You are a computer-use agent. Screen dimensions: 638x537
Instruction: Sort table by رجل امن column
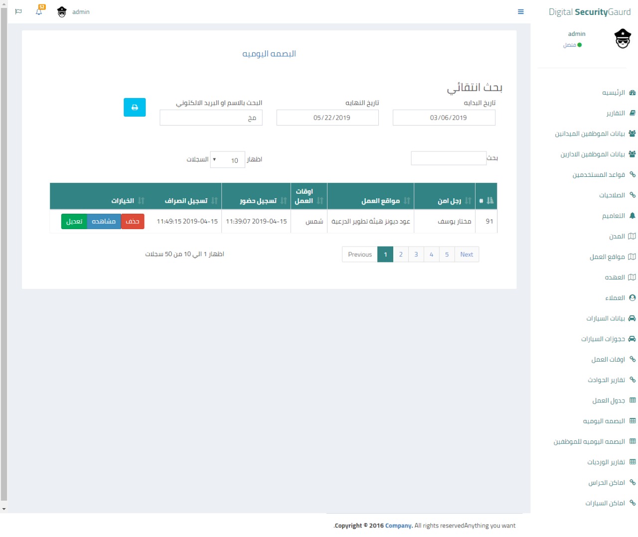449,201
